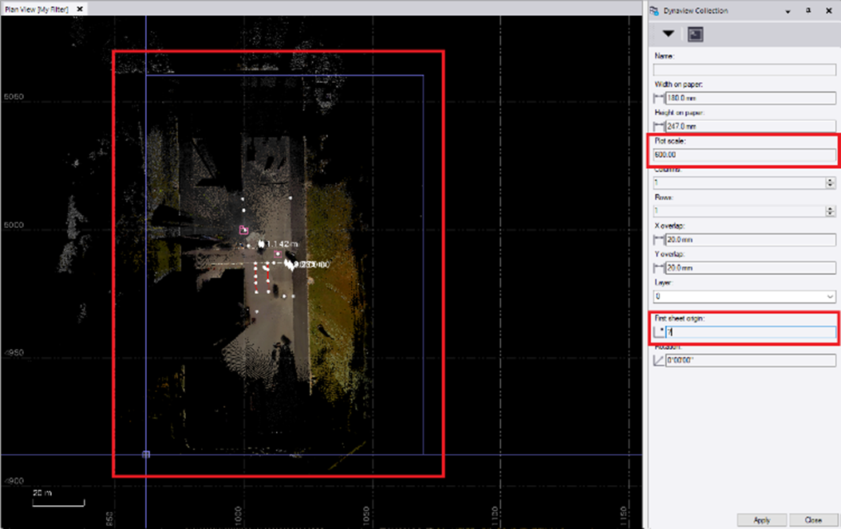Pin the Dynaview Collection panel
Image resolution: width=841 pixels, height=529 pixels.
coord(808,10)
